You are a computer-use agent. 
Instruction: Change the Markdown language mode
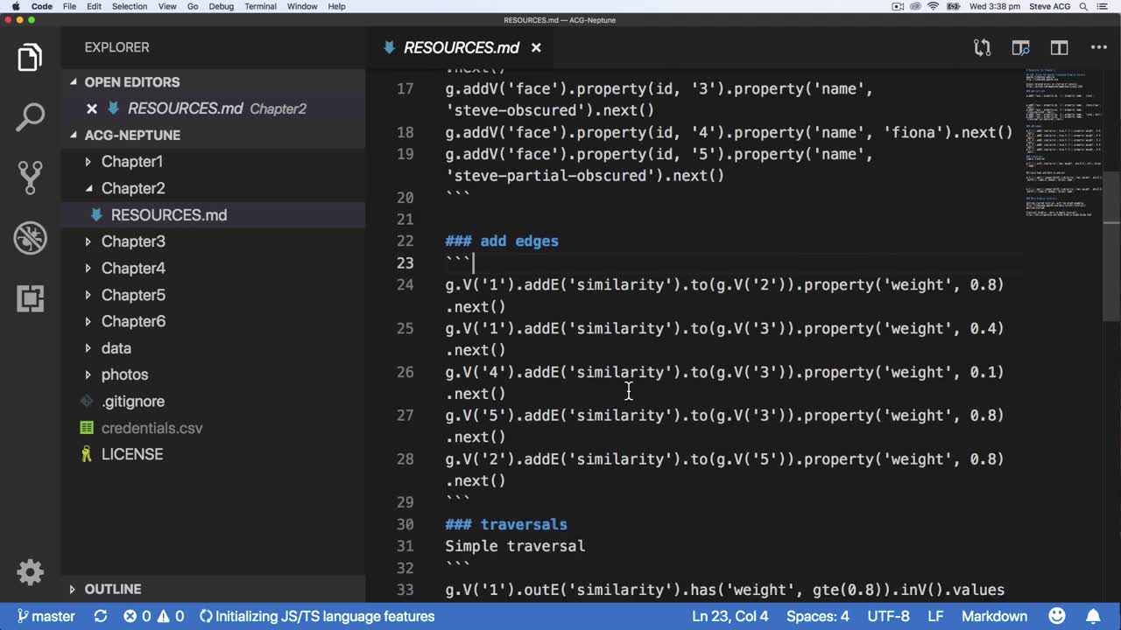[x=993, y=616]
